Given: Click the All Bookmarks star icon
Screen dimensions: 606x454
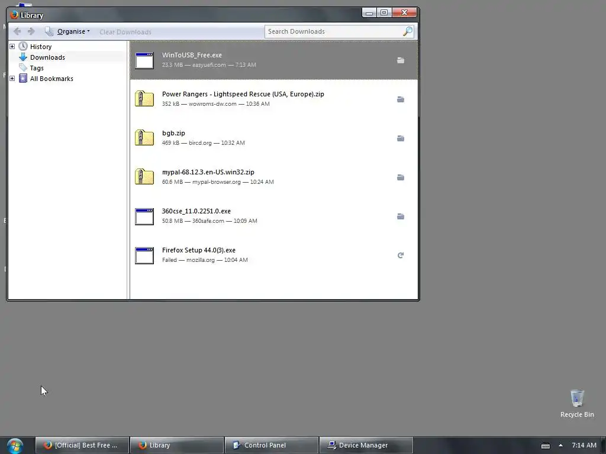Looking at the screenshot, I should click(23, 79).
